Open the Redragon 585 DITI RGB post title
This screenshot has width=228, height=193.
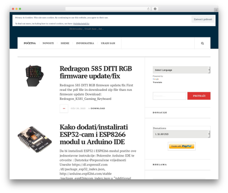(x=96, y=72)
